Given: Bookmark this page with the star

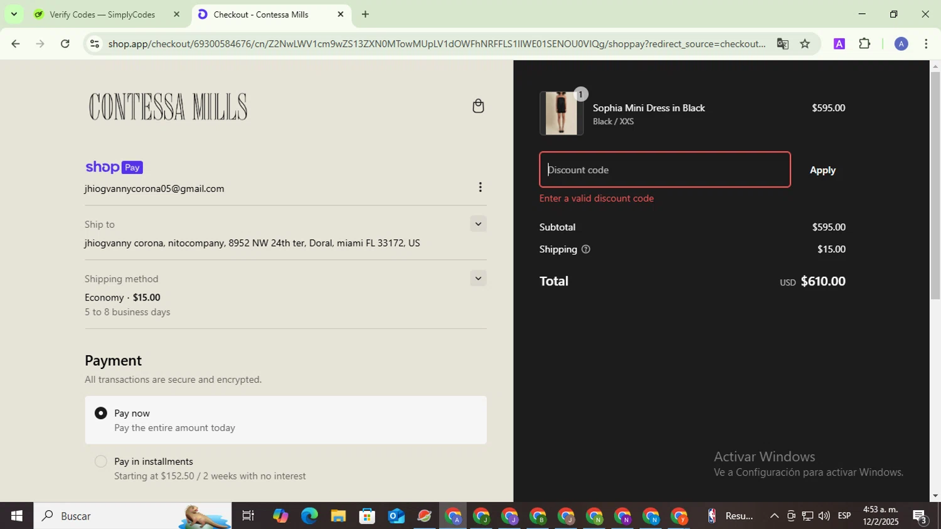Looking at the screenshot, I should [805, 44].
